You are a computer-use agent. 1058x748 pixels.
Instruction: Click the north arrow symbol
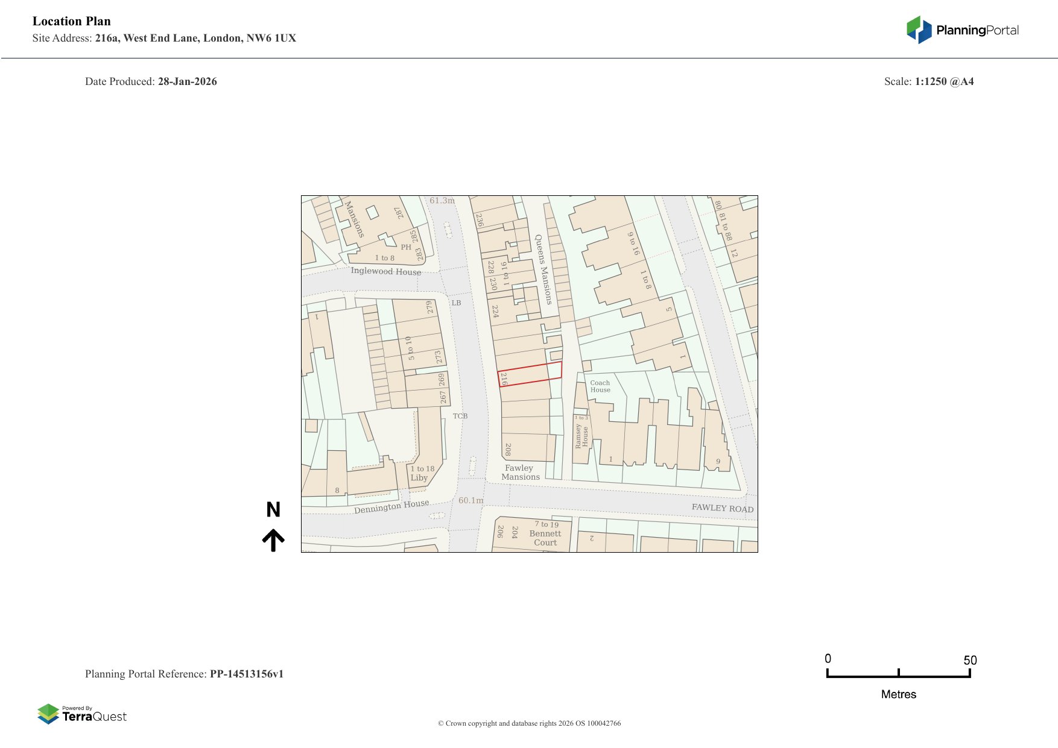coord(273,540)
